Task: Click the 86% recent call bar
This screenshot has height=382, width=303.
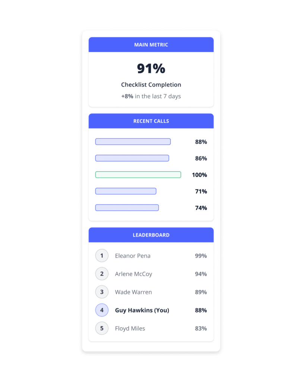Action: click(132, 158)
